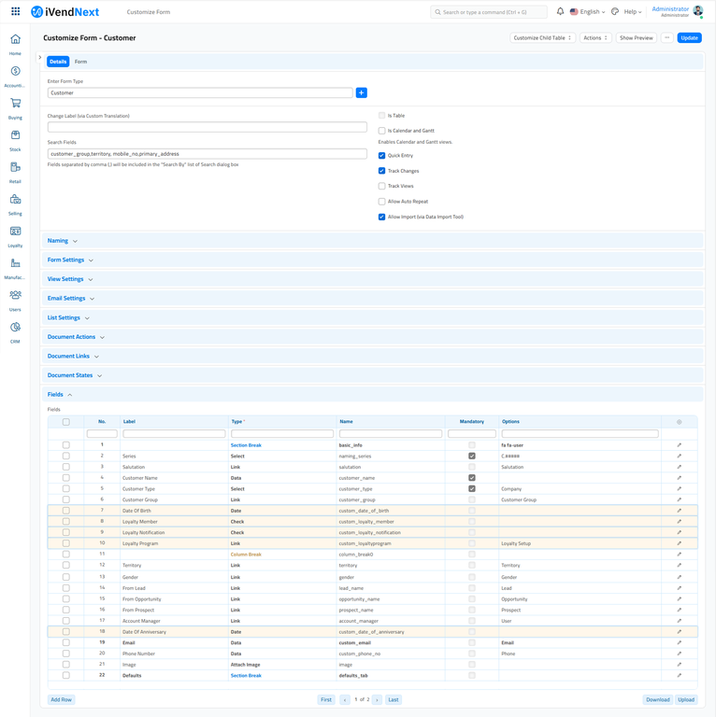716x717 pixels.
Task: Focus the search or command bar
Action: point(489,12)
